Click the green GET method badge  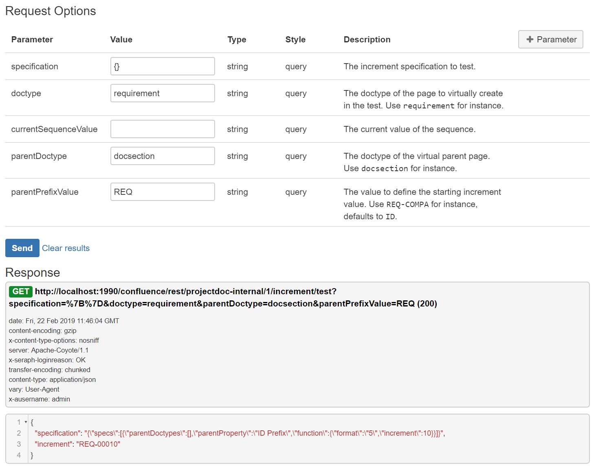pos(21,291)
